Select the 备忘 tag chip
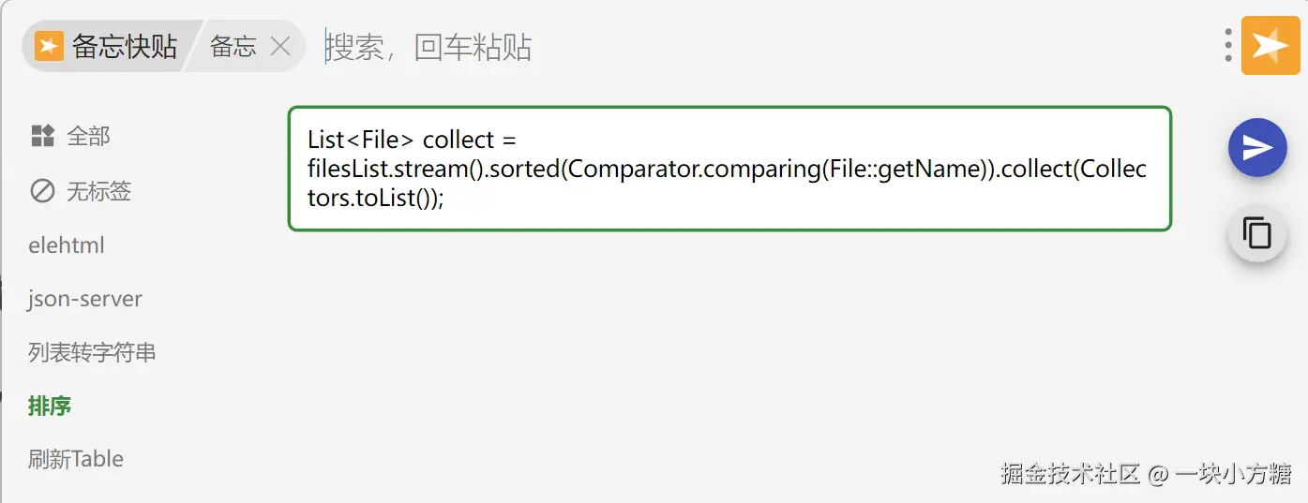This screenshot has width=1308, height=503. [233, 47]
